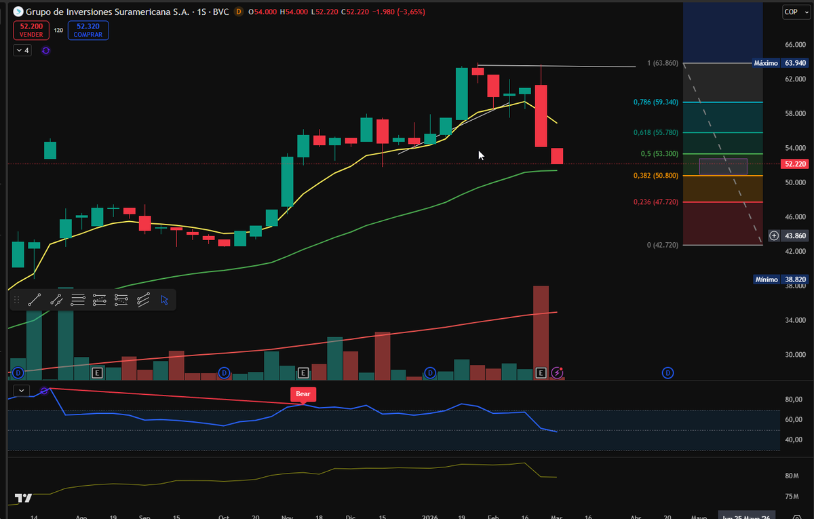
Task: Click the tall green candle near 2026 19
Action: point(461,94)
